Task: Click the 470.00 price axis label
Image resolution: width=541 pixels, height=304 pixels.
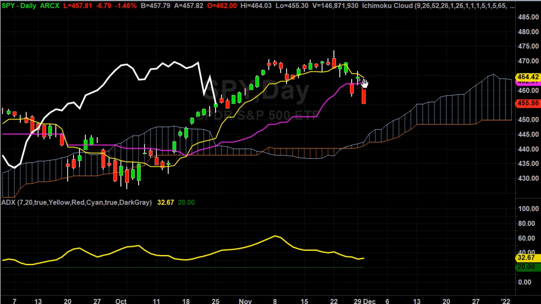Action: pyautogui.click(x=528, y=61)
